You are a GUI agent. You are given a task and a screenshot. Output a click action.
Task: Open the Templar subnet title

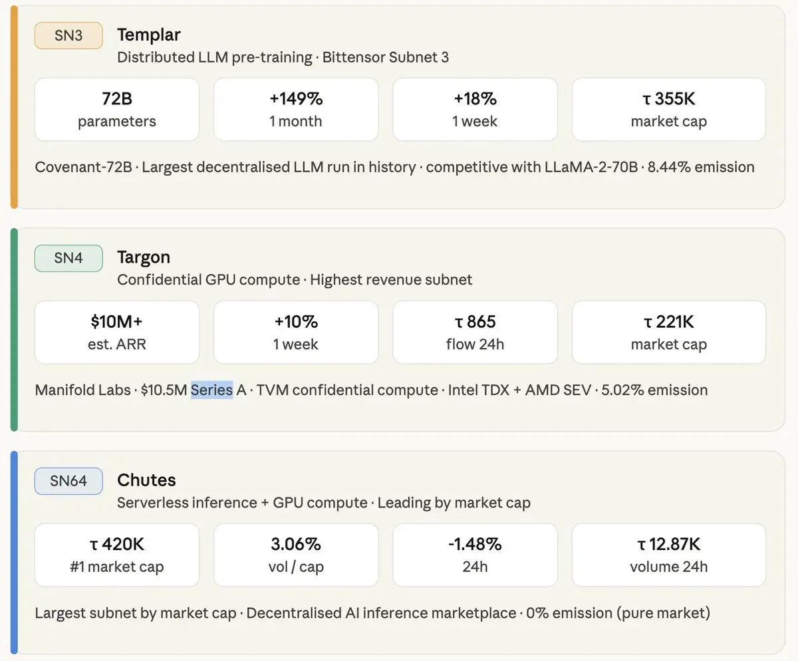(x=148, y=35)
